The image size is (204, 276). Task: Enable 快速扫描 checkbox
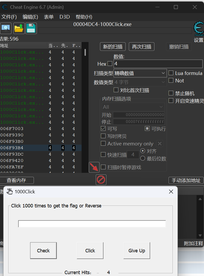pyautogui.click(x=103, y=154)
